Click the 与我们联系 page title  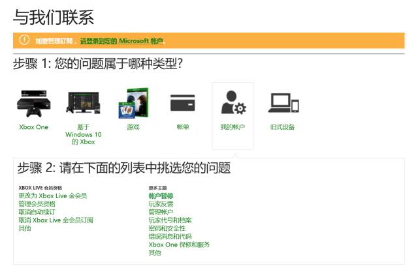tap(54, 18)
